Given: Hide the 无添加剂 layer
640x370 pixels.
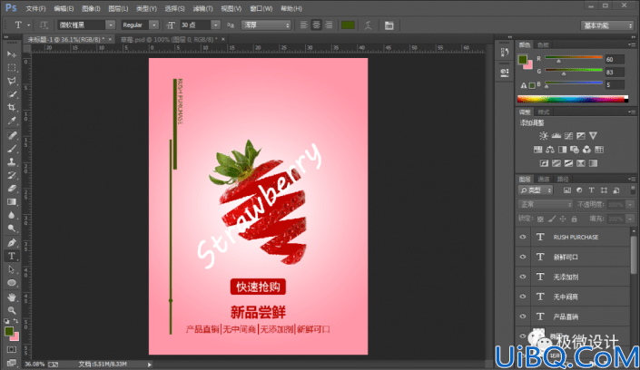Looking at the screenshot, I should coord(523,277).
